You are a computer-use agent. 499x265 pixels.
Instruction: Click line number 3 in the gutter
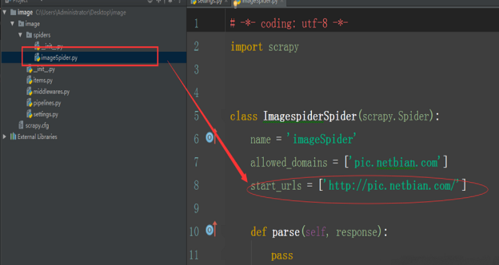196,69
